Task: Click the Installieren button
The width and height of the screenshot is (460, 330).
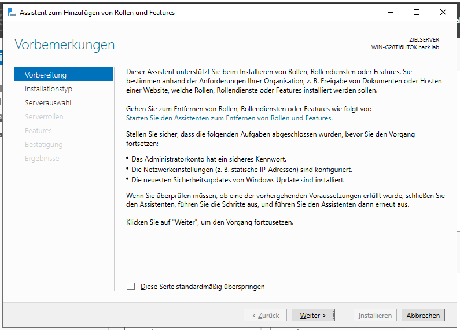Action: tap(376, 316)
